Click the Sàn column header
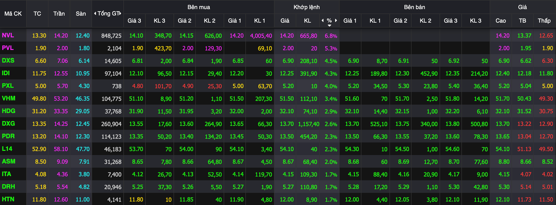The width and height of the screenshot is (556, 205). pos(81,14)
